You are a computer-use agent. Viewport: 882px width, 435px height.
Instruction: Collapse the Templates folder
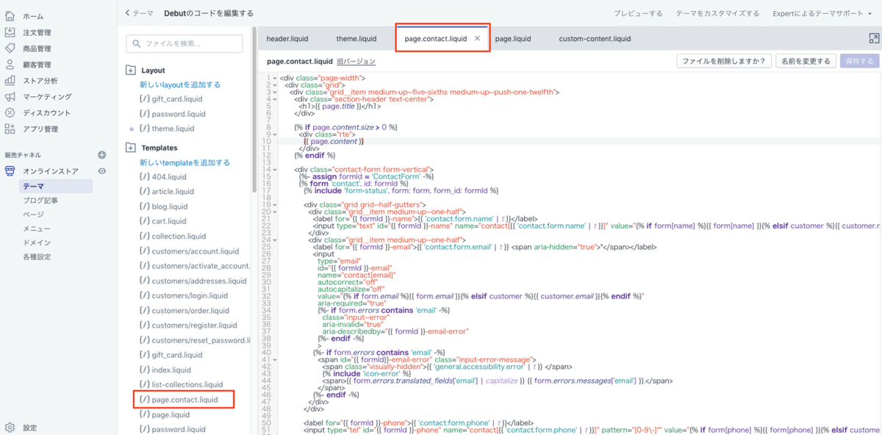click(131, 148)
